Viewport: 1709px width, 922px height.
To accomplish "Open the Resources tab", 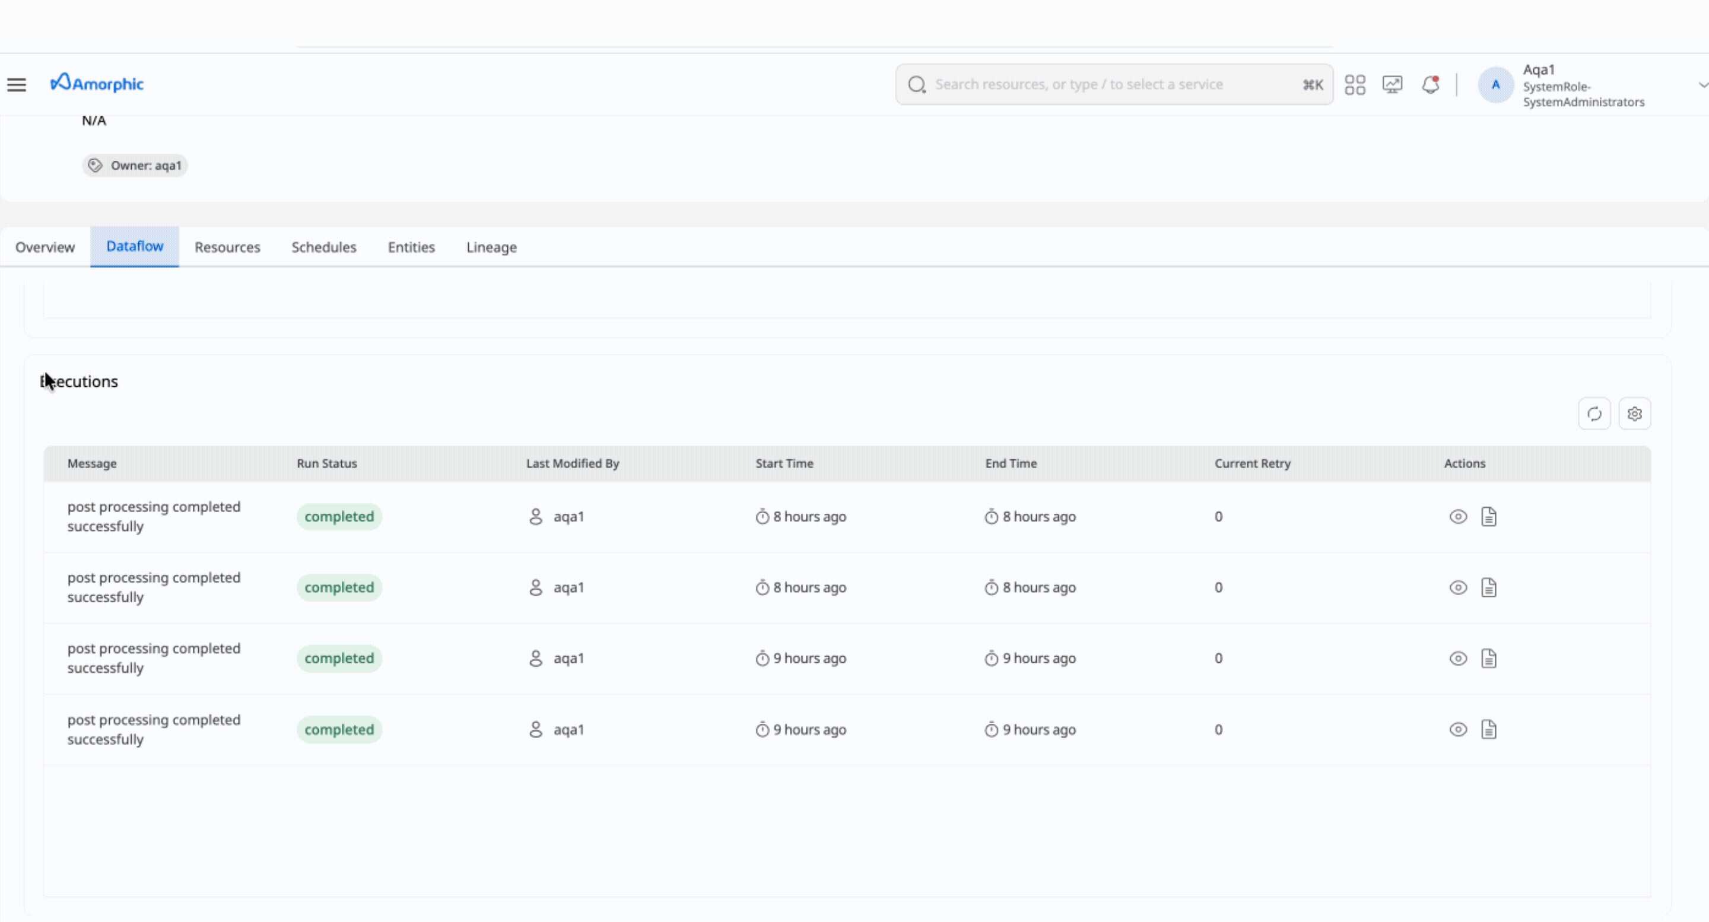I will (227, 247).
